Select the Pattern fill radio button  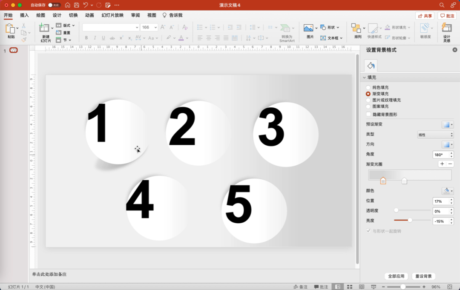[x=368, y=106]
